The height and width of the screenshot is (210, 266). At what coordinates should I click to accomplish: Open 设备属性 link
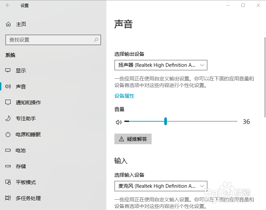(124, 96)
